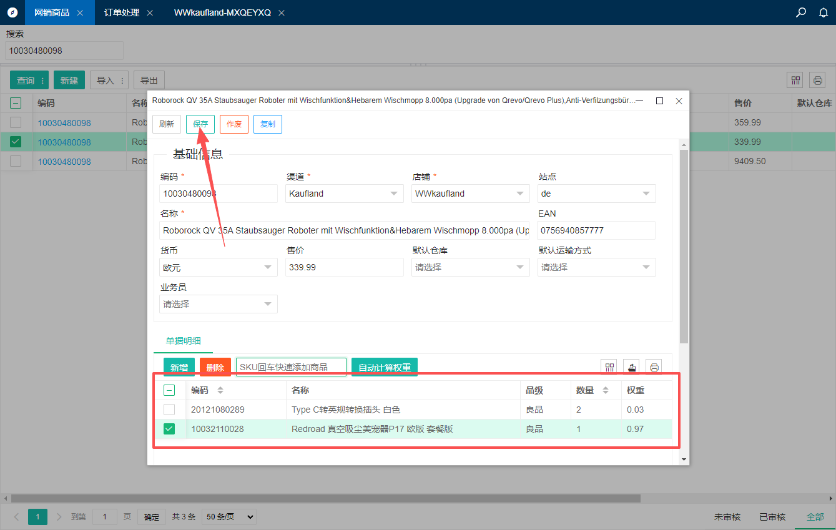
Task: Click the 保存 save button
Action: point(200,124)
